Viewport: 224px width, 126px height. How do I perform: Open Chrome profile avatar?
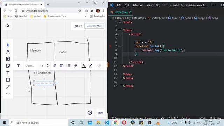[x=98, y=10]
